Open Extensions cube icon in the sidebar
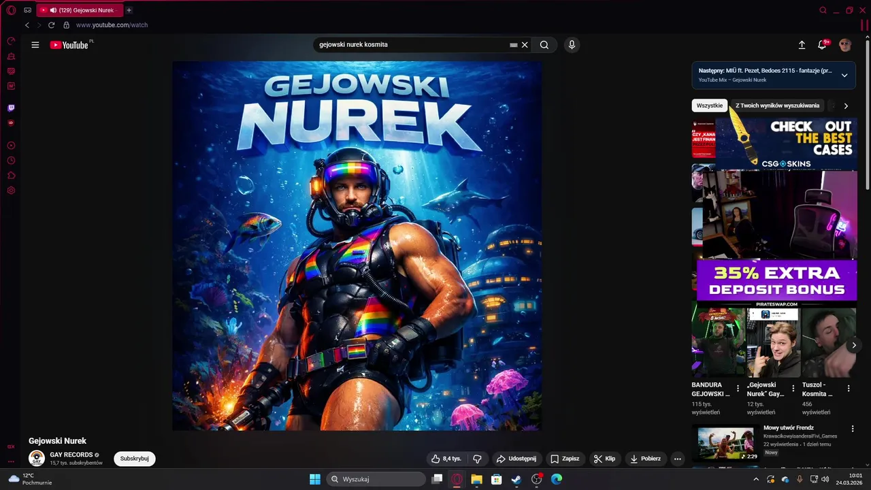 point(11,176)
